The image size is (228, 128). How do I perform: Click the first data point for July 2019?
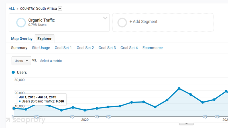point(14,108)
